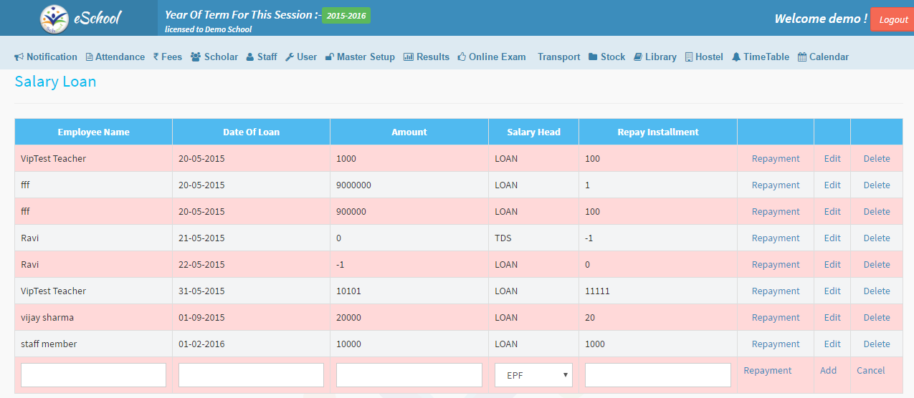Viewport: 914px width, 398px height.
Task: Open Notification menu with megaphone icon
Action: click(46, 57)
